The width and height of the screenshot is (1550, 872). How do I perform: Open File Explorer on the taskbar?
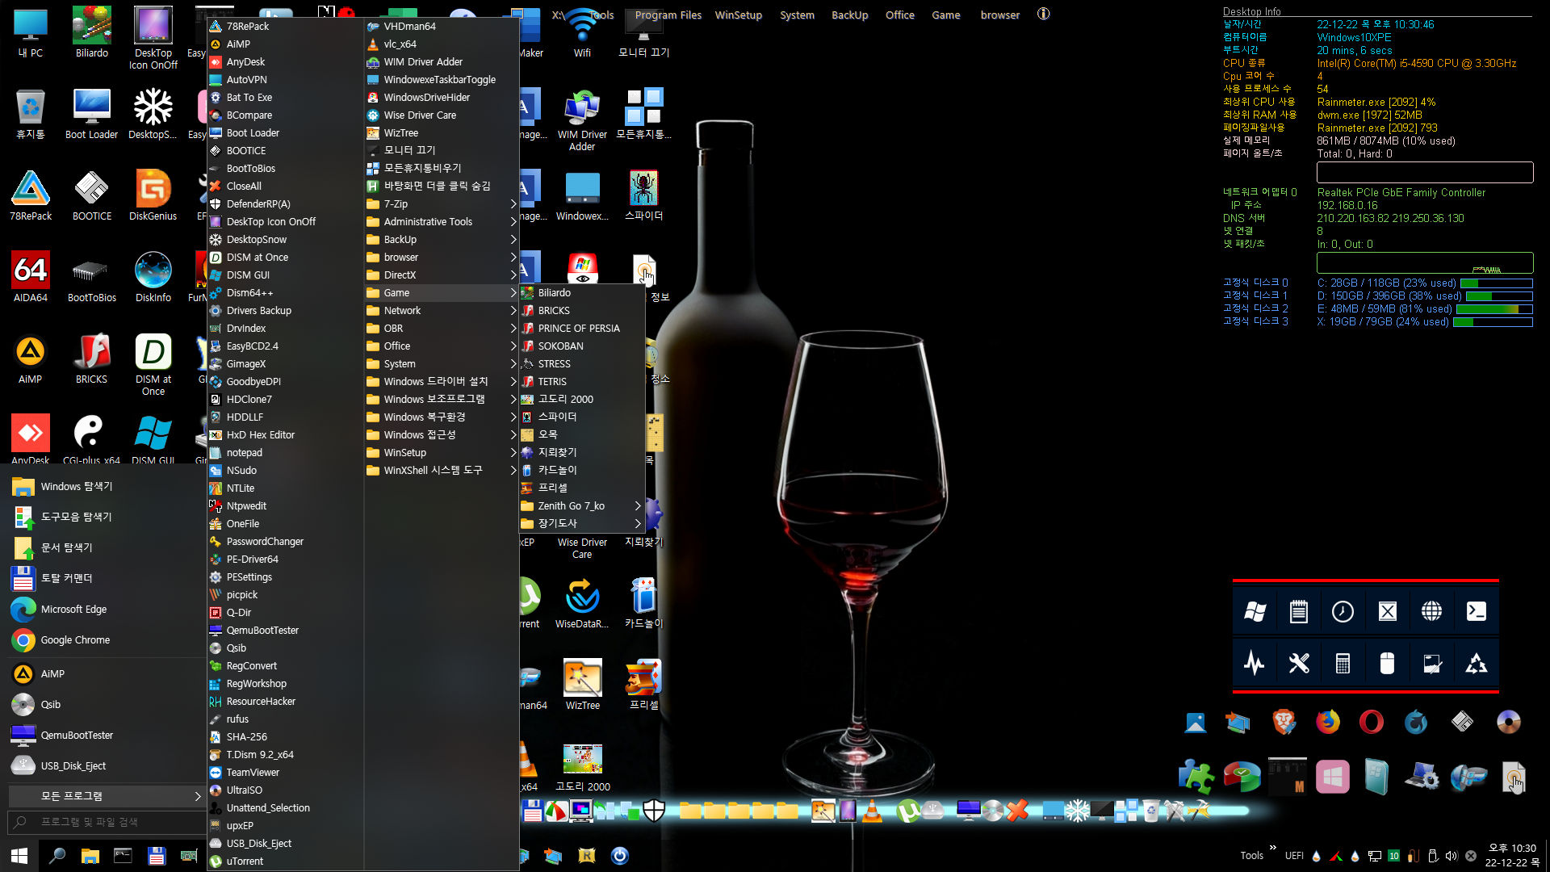(90, 856)
